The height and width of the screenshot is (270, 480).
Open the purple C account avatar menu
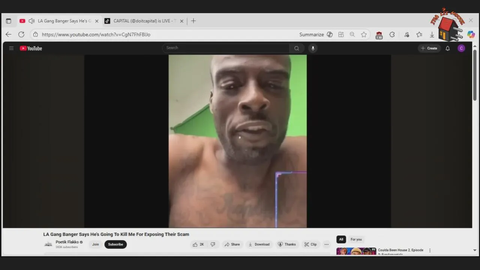[461, 48]
